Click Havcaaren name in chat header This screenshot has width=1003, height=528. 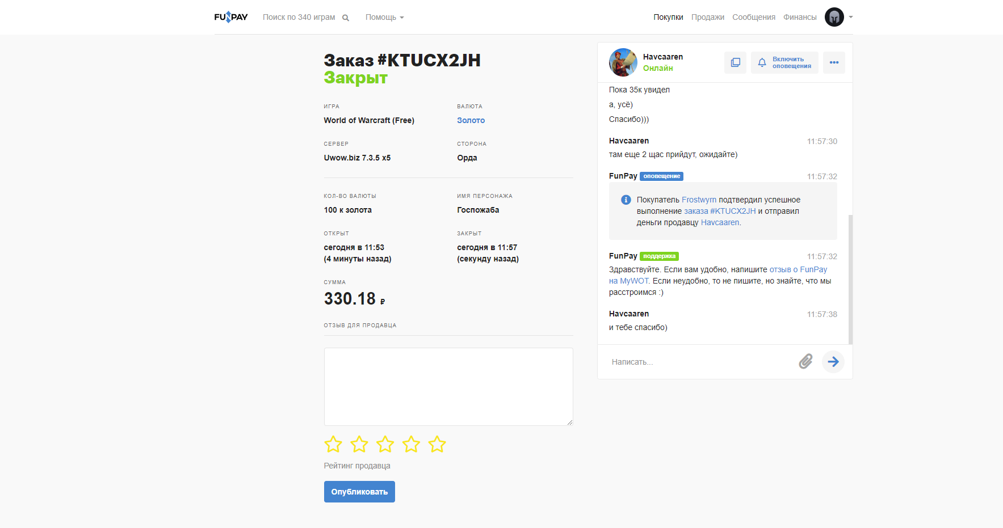tap(663, 57)
